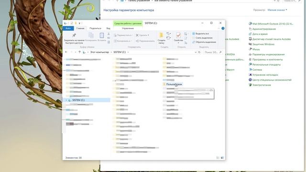This screenshot has width=306, height=172.
Task: Collapse the Explorer ribbon with the chevron
Action: [219, 29]
